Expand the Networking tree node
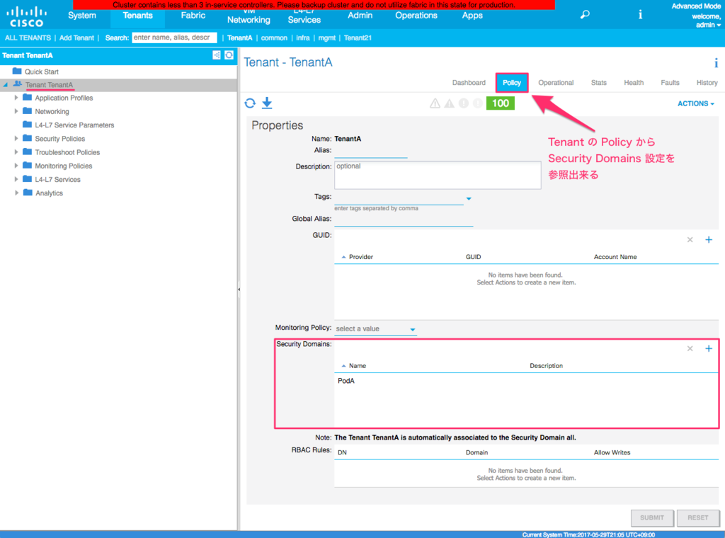Image resolution: width=725 pixels, height=538 pixels. pyautogui.click(x=16, y=111)
